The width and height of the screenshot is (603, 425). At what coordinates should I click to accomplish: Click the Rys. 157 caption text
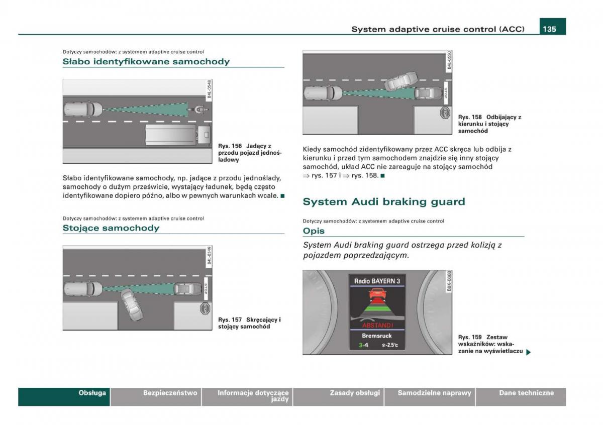tap(249, 323)
